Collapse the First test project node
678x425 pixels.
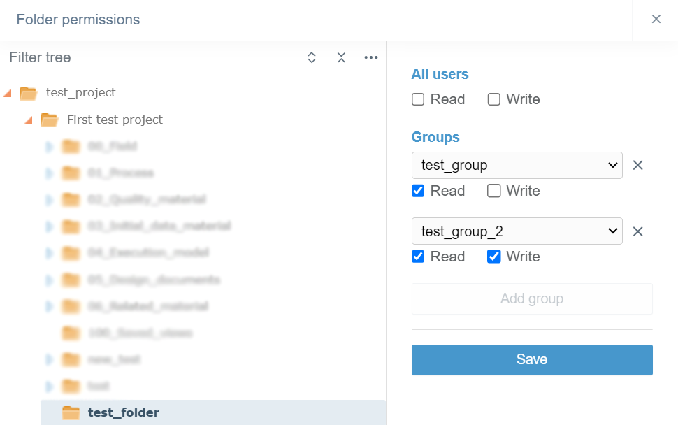coord(29,120)
